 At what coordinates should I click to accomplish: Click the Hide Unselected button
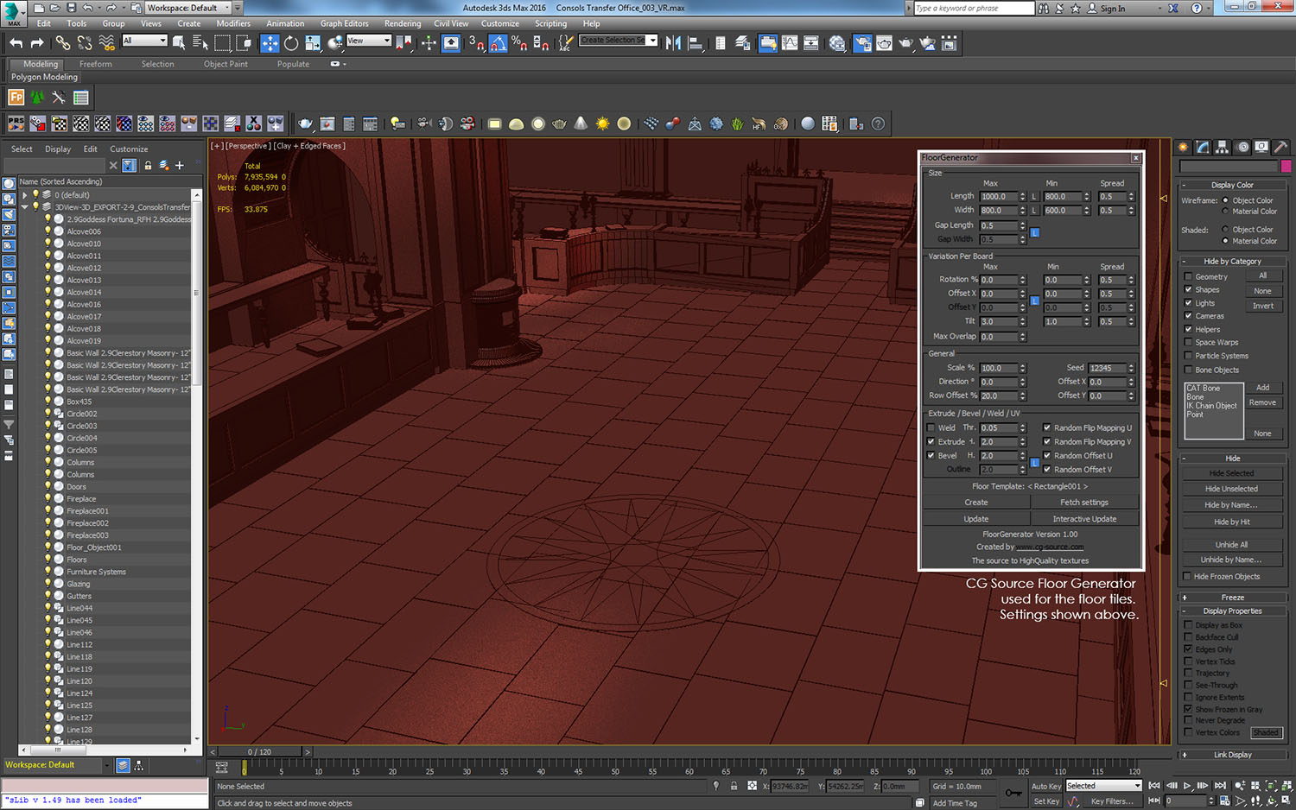1232,489
